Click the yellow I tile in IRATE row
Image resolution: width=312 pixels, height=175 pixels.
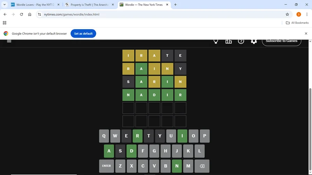coord(128,56)
